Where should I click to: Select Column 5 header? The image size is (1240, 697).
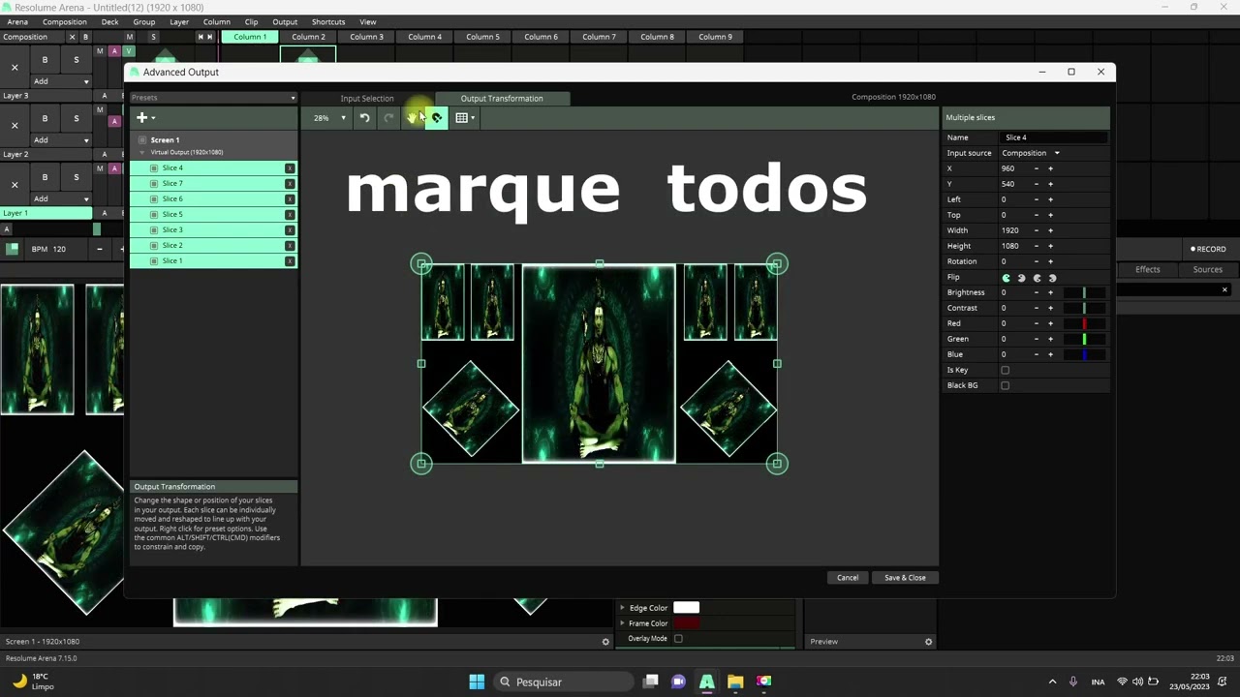click(482, 37)
